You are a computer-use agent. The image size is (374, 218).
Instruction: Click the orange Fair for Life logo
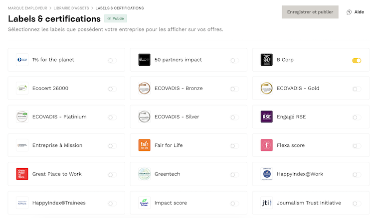(144, 145)
